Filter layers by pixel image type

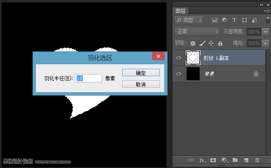point(215,20)
